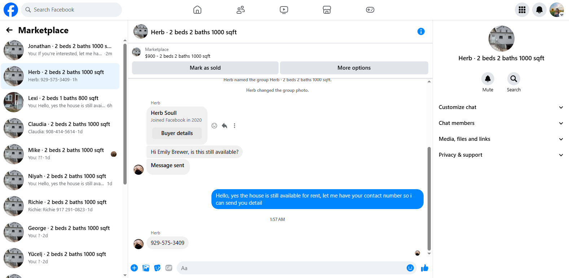Expand the Customize chat section
The height and width of the screenshot is (278, 569).
point(501,107)
